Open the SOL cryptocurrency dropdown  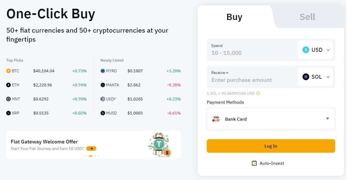(x=315, y=77)
